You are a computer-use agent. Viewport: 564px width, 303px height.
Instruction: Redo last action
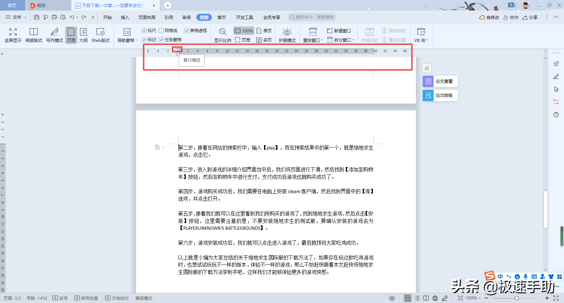tap(84, 17)
